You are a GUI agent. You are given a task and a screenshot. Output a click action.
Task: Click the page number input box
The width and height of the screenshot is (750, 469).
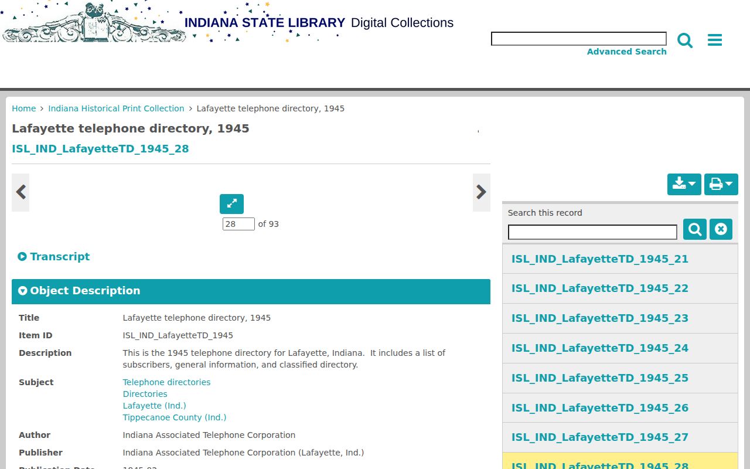[x=238, y=224]
